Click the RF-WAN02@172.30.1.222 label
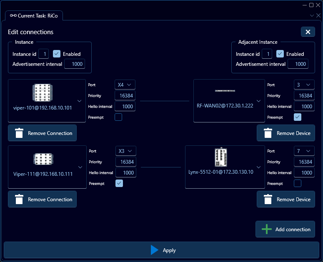The height and width of the screenshot is (262, 323). (225, 105)
